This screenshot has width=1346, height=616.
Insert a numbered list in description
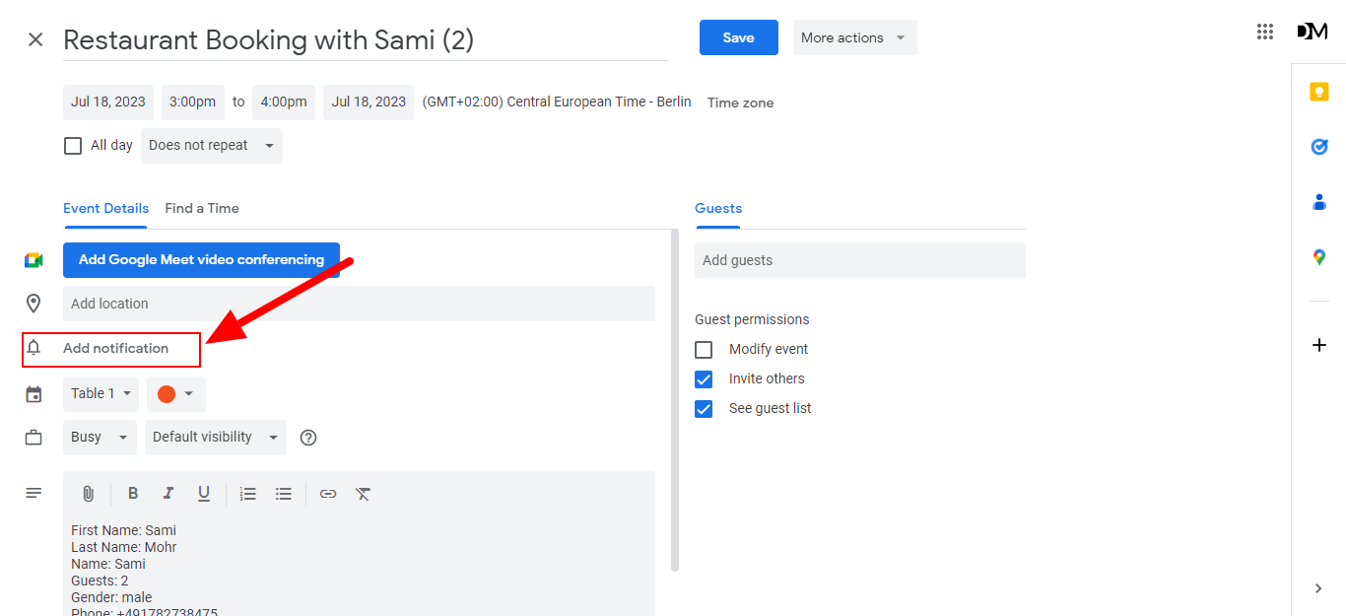247,493
